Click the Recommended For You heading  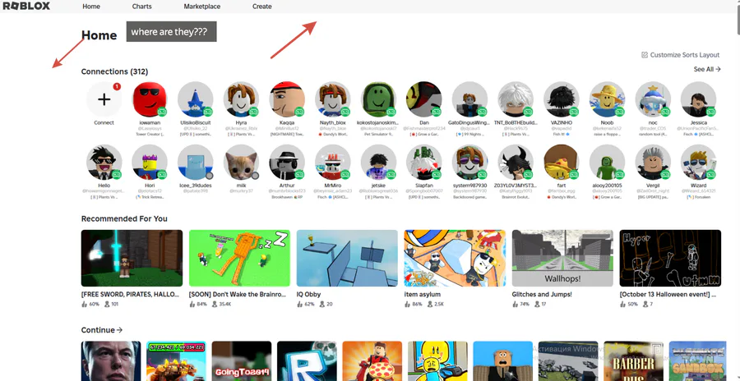(x=124, y=218)
